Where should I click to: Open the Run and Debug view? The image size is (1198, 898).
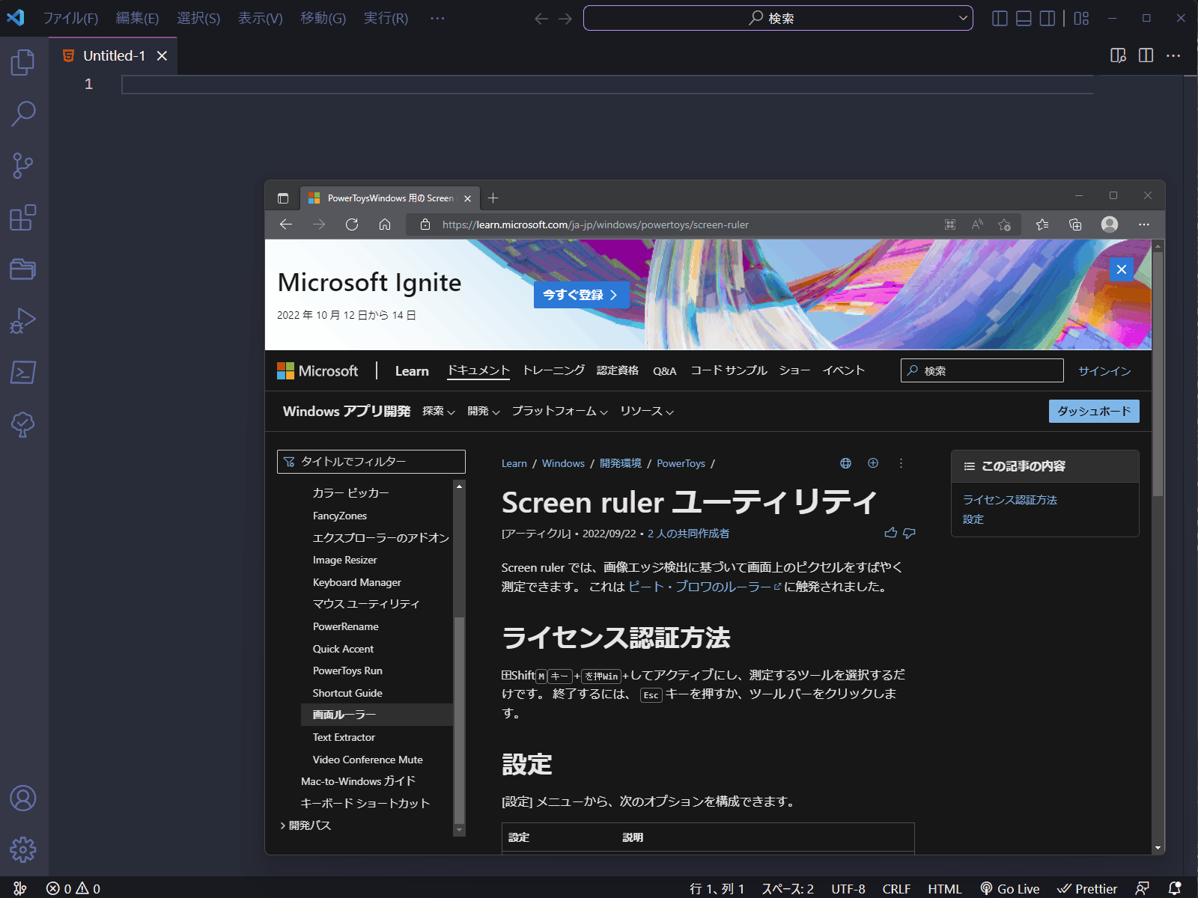click(x=22, y=321)
